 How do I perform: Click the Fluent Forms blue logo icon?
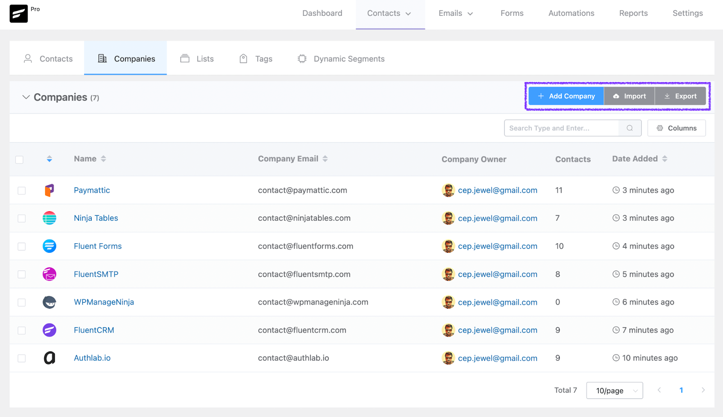pyautogui.click(x=49, y=246)
